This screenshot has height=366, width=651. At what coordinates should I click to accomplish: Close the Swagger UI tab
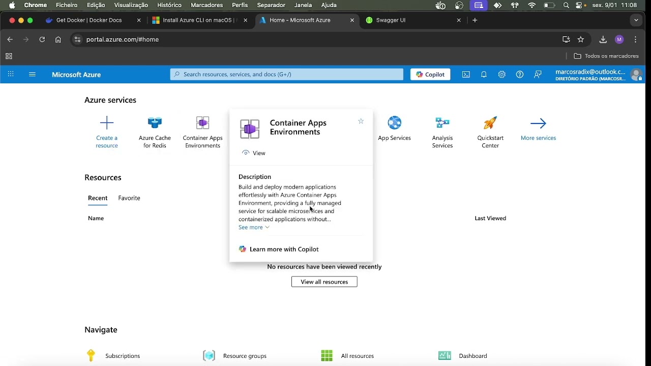pyautogui.click(x=459, y=20)
